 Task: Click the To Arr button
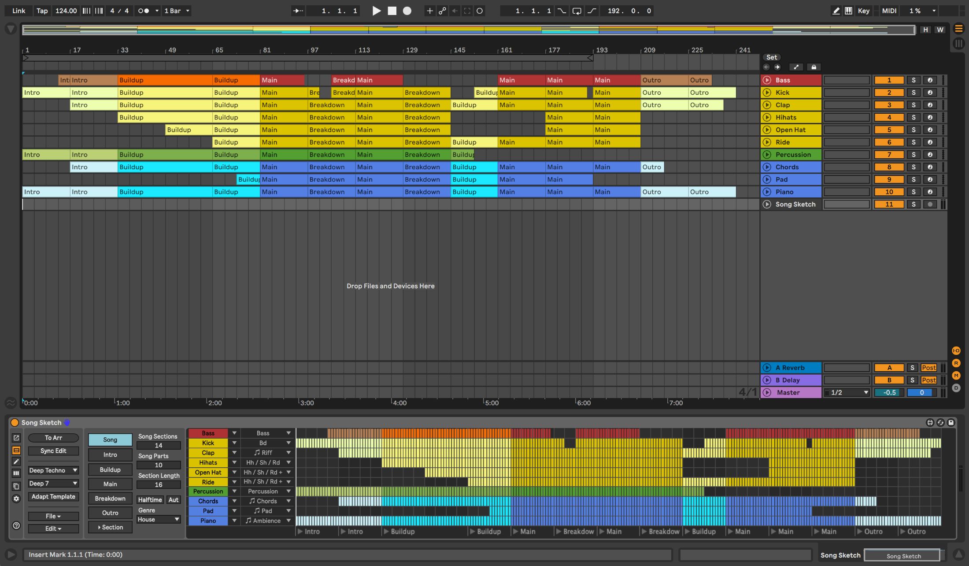click(53, 438)
